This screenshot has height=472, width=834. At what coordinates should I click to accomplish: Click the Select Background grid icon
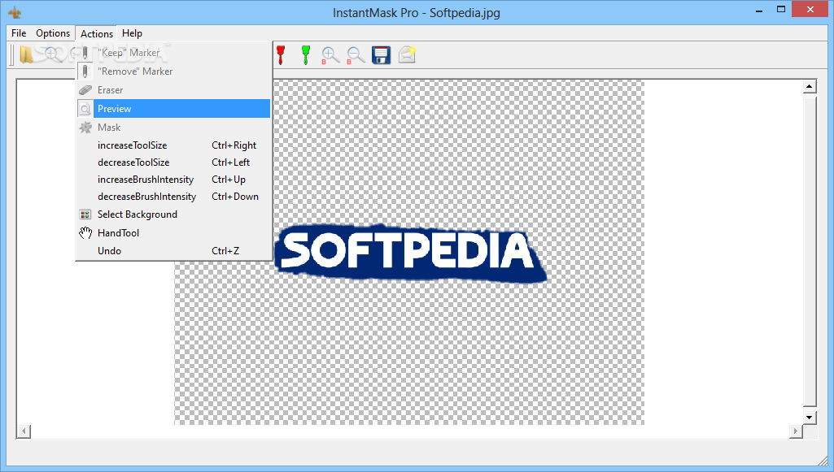pyautogui.click(x=85, y=214)
